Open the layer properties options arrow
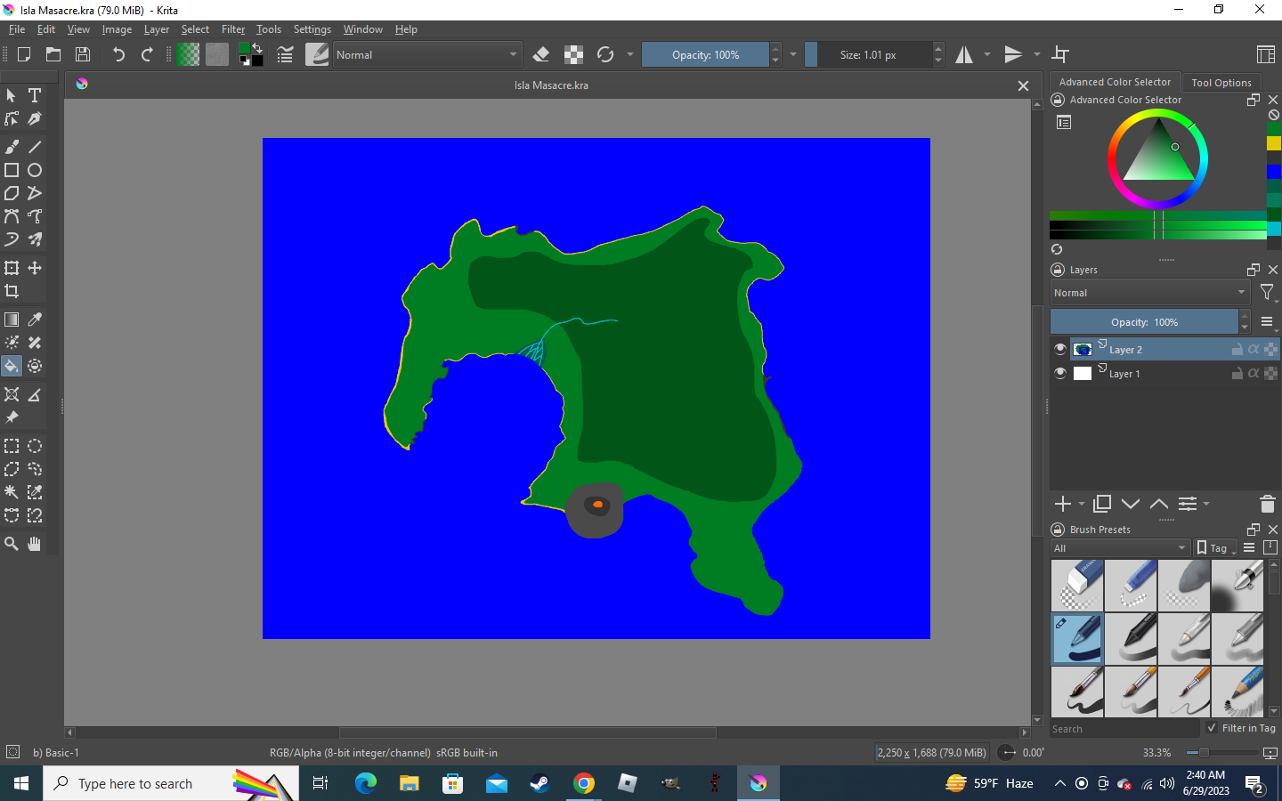Viewport: 1282px width, 801px height. (1206, 504)
